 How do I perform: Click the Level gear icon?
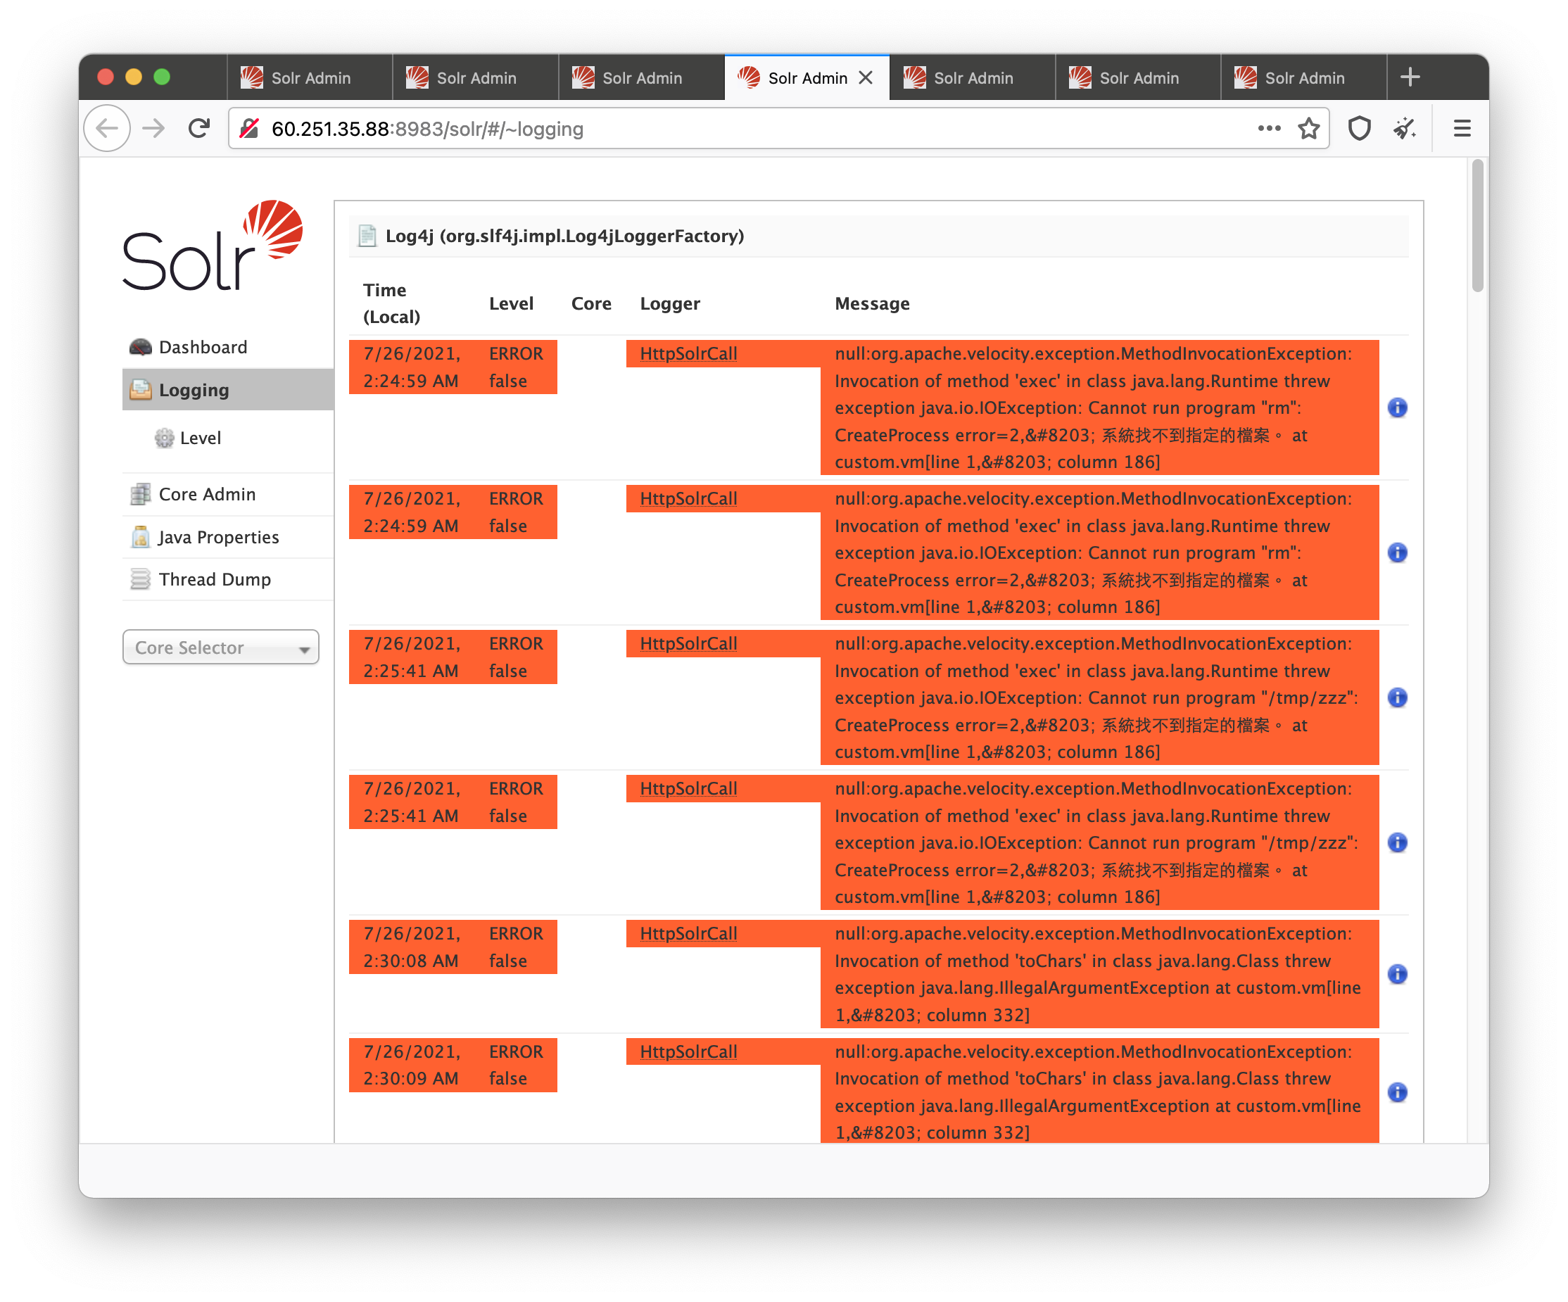[164, 438]
